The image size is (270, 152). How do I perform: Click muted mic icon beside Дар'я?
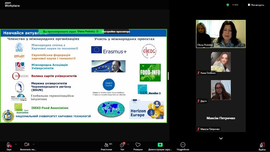point(198,101)
